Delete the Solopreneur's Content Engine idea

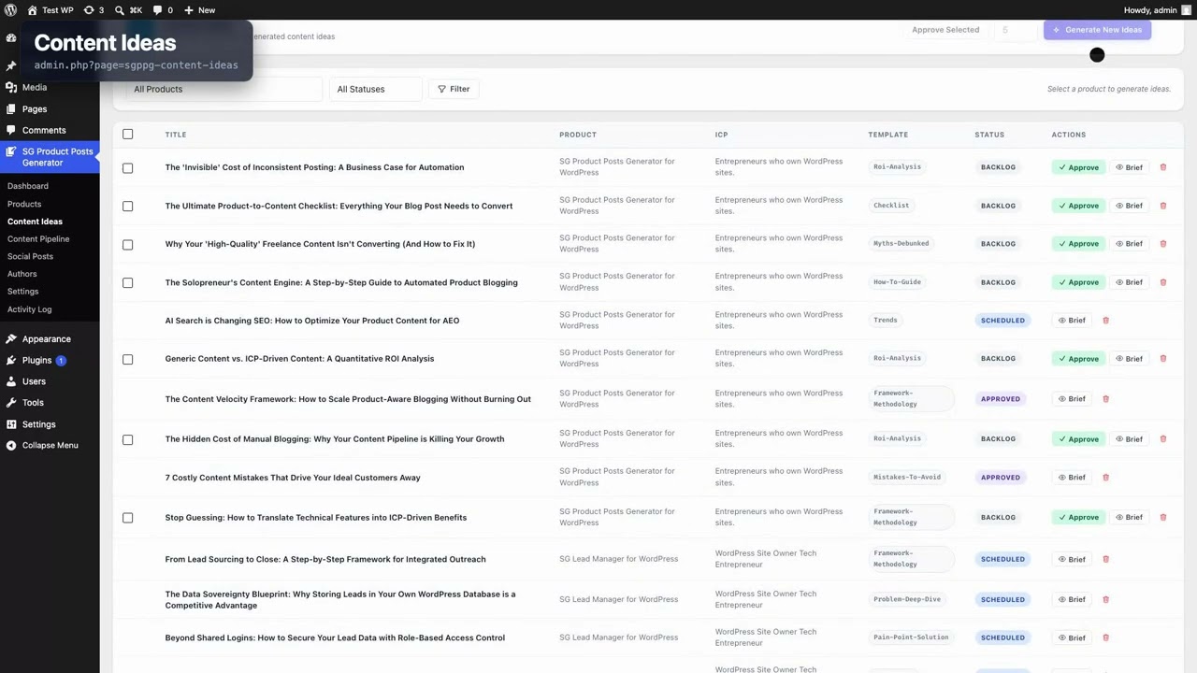(x=1163, y=282)
